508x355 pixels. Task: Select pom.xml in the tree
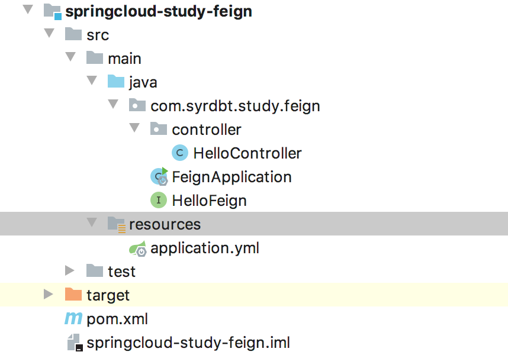click(117, 318)
